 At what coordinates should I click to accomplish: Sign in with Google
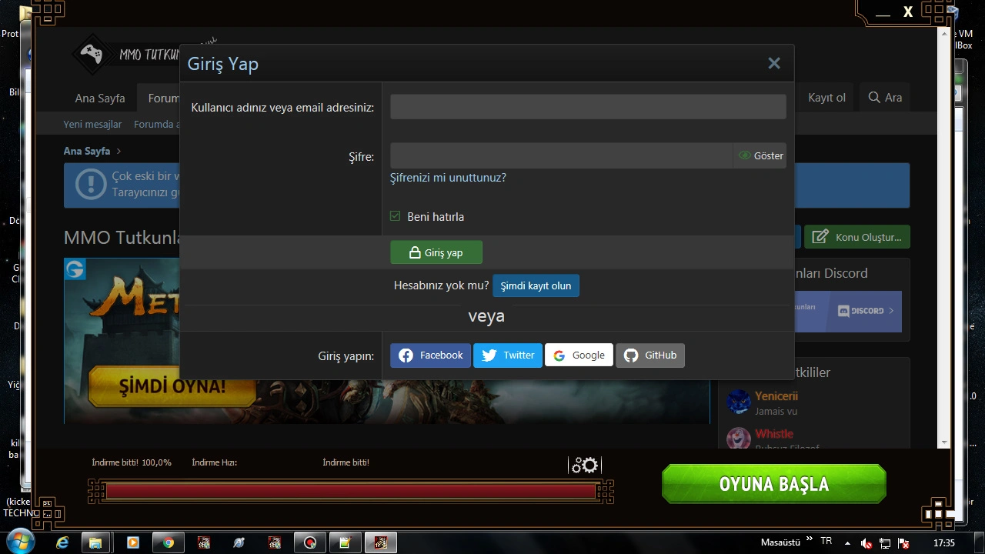click(579, 355)
